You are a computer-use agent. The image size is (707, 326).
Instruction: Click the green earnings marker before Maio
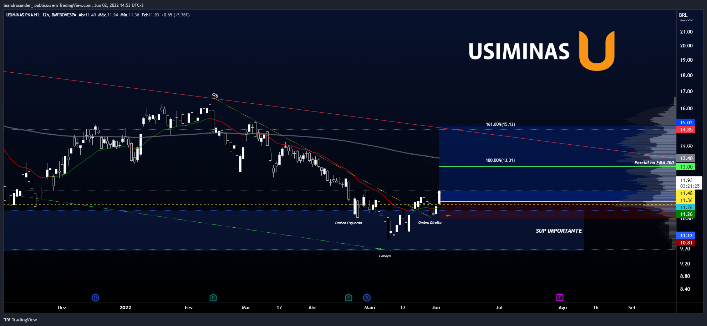point(349,297)
